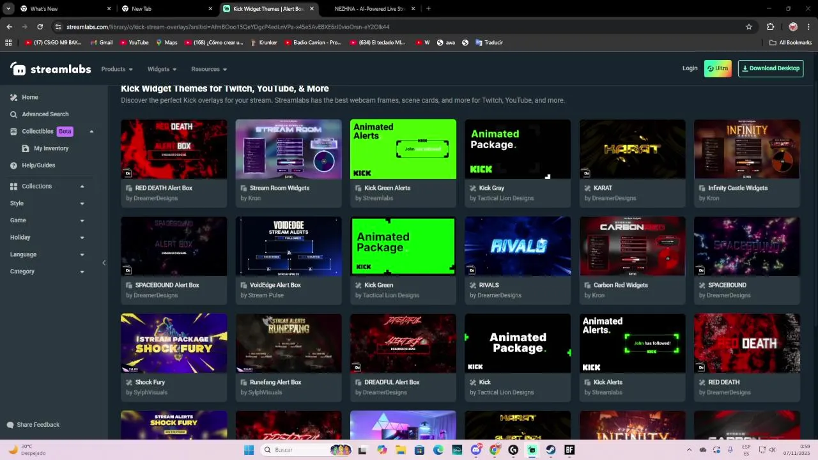
Task: Open the Windows Start menu
Action: [x=249, y=450]
